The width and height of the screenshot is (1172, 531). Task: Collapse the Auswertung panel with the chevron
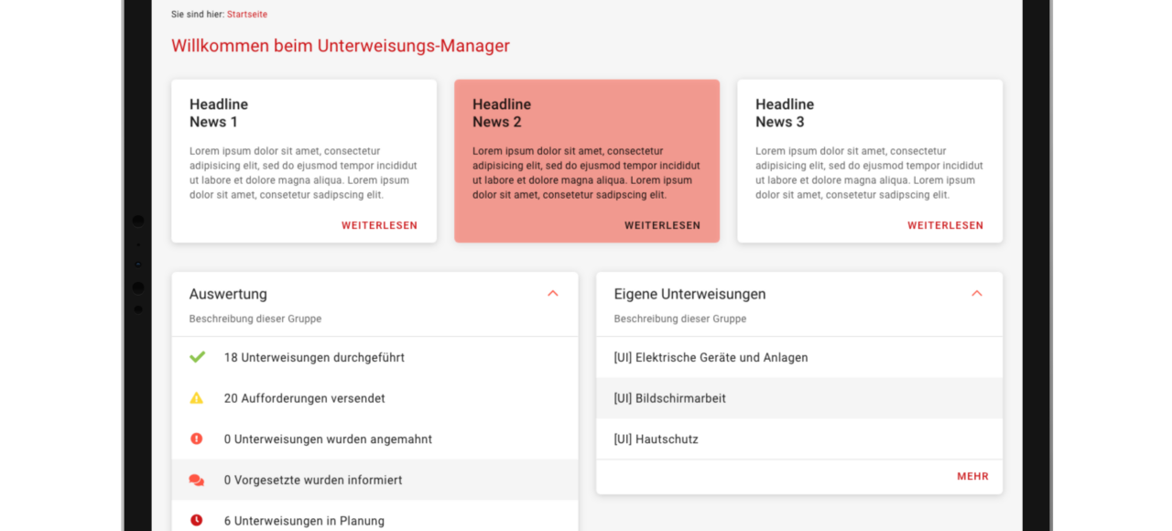(552, 294)
